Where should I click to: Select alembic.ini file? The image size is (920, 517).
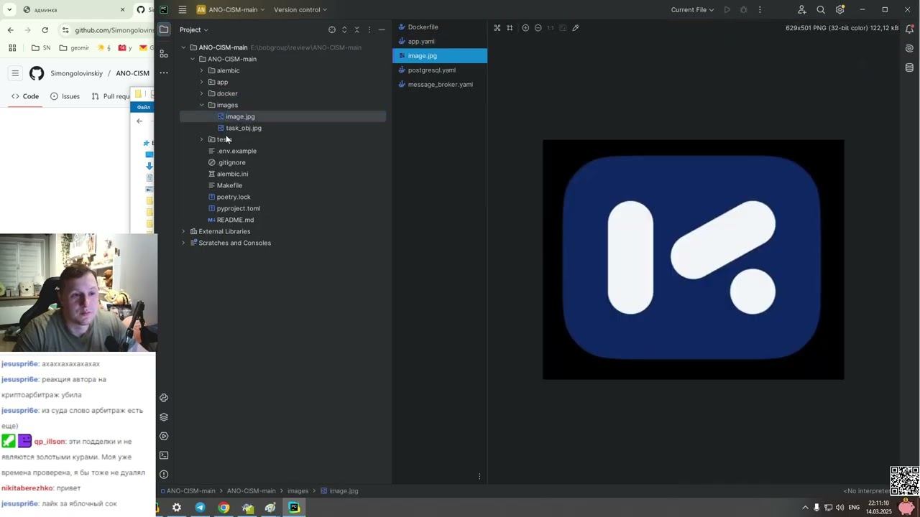tap(232, 174)
